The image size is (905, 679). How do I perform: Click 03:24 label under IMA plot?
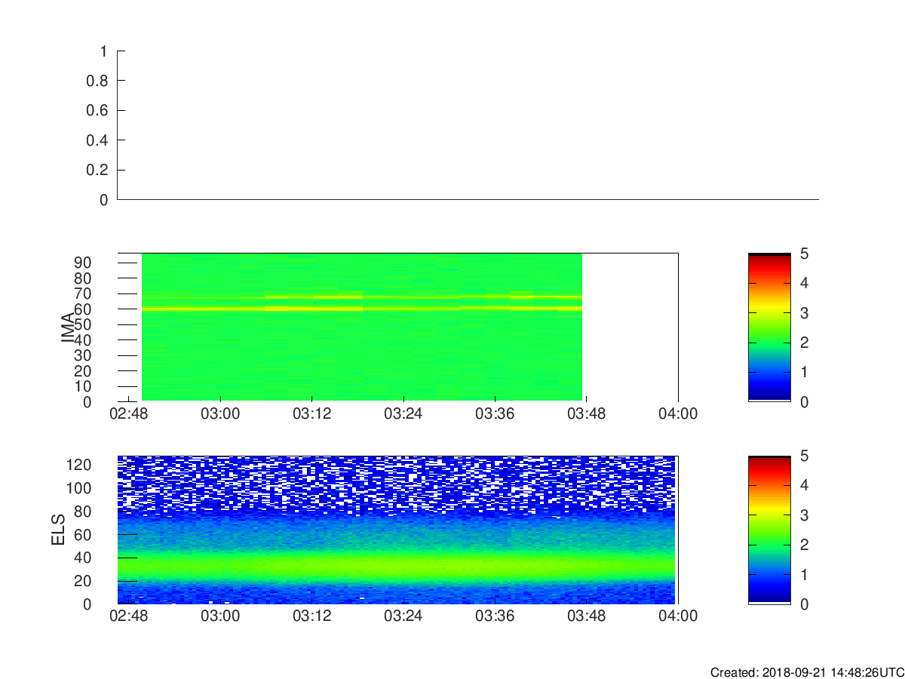(x=403, y=413)
